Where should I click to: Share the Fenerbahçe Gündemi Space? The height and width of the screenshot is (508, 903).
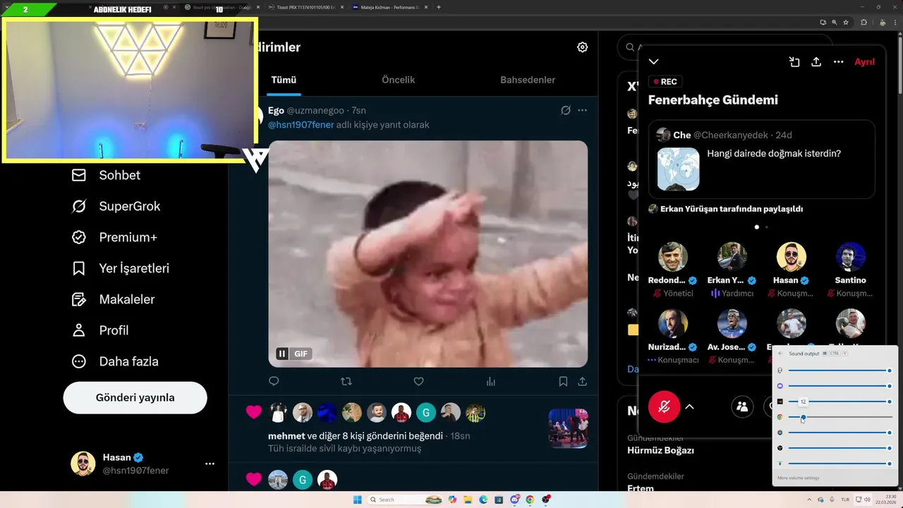(816, 61)
